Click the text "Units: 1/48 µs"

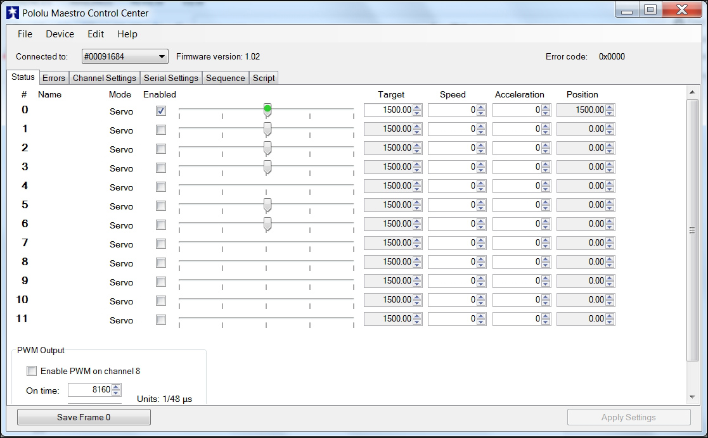coord(164,399)
